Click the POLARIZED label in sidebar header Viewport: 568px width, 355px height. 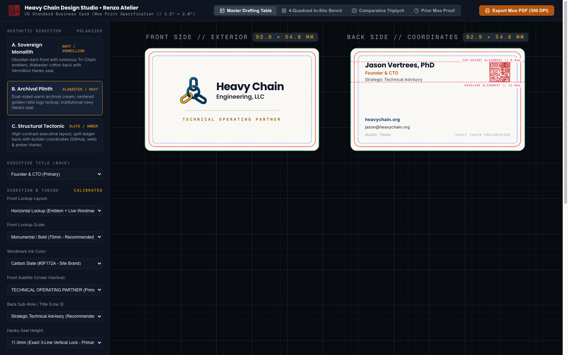tap(89, 31)
